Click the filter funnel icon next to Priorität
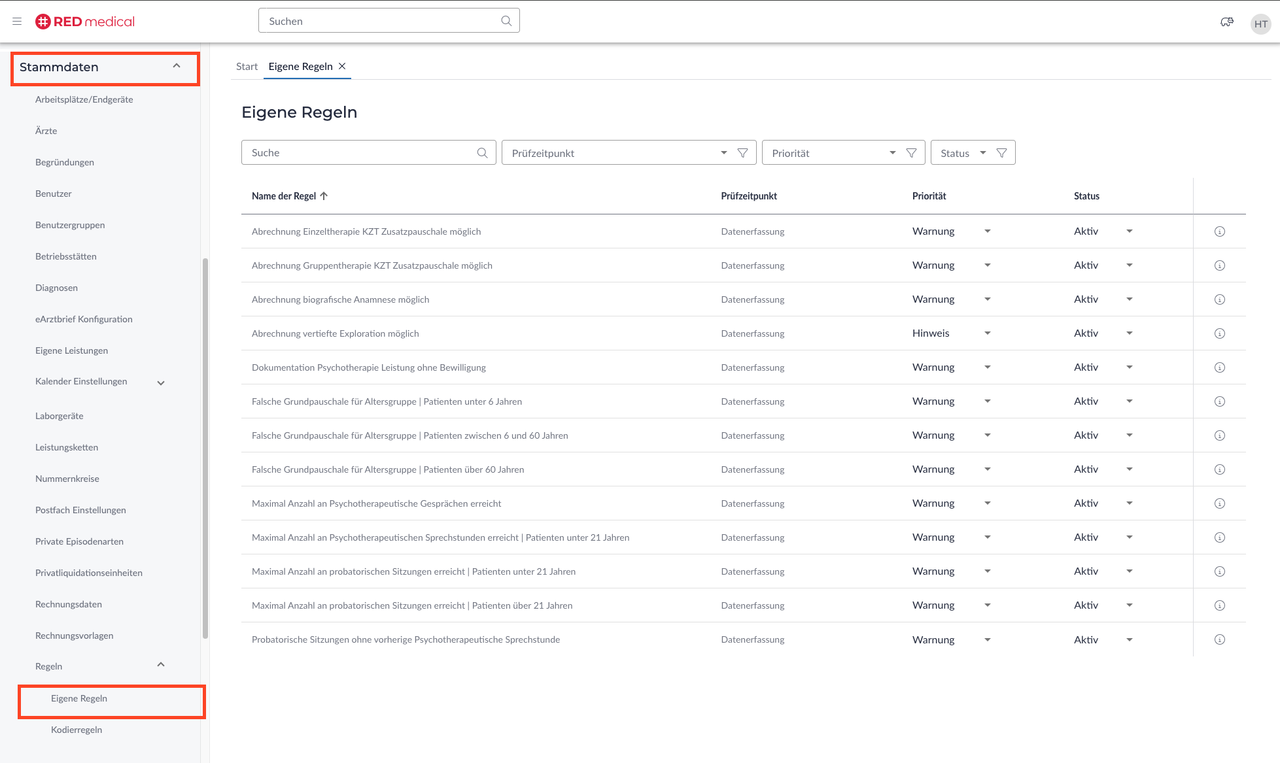 tap(911, 153)
